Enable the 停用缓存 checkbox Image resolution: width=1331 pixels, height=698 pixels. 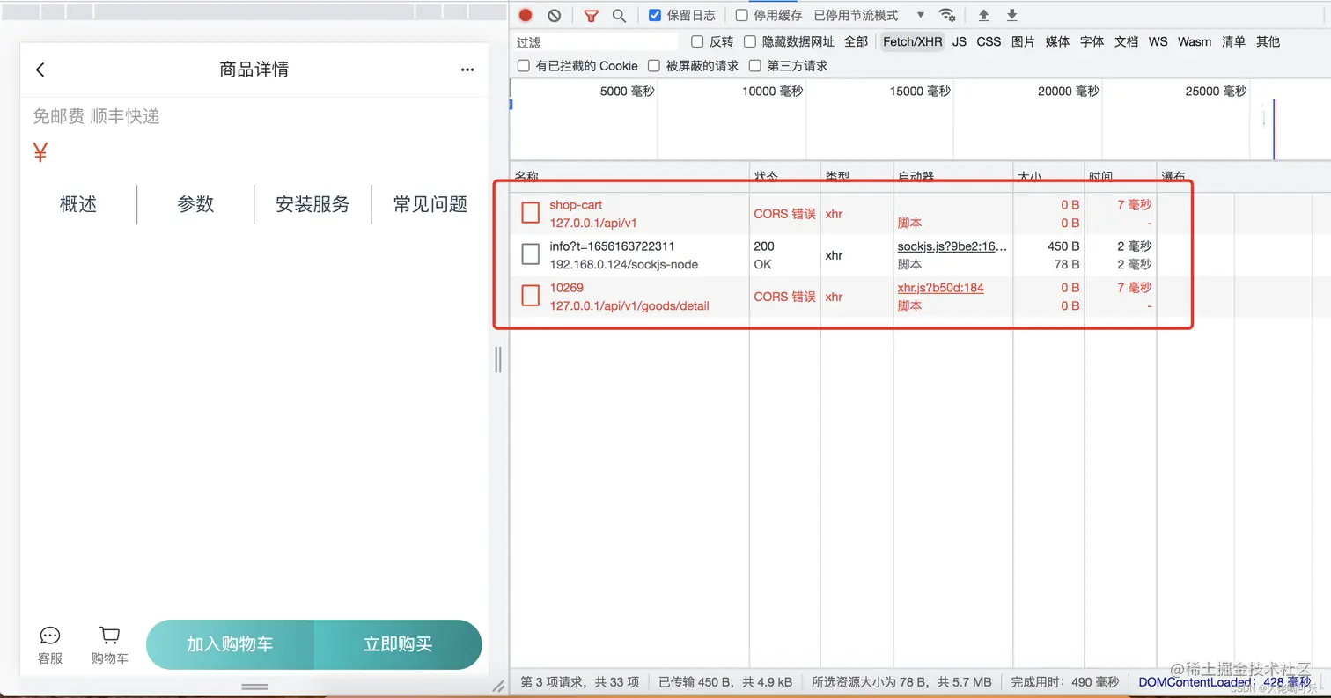point(740,14)
